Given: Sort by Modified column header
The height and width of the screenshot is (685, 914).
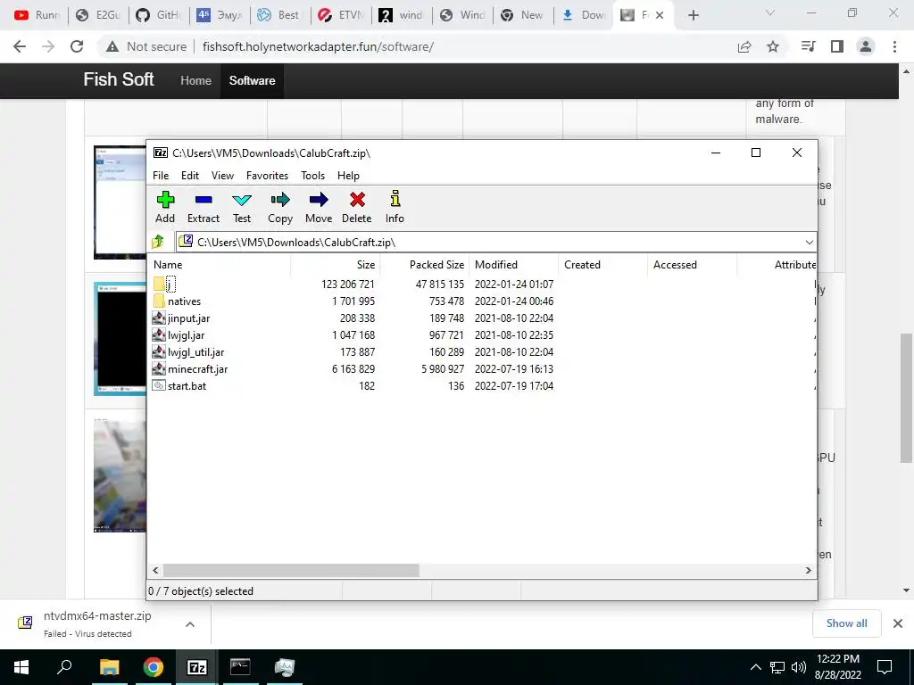Looking at the screenshot, I should [x=513, y=264].
